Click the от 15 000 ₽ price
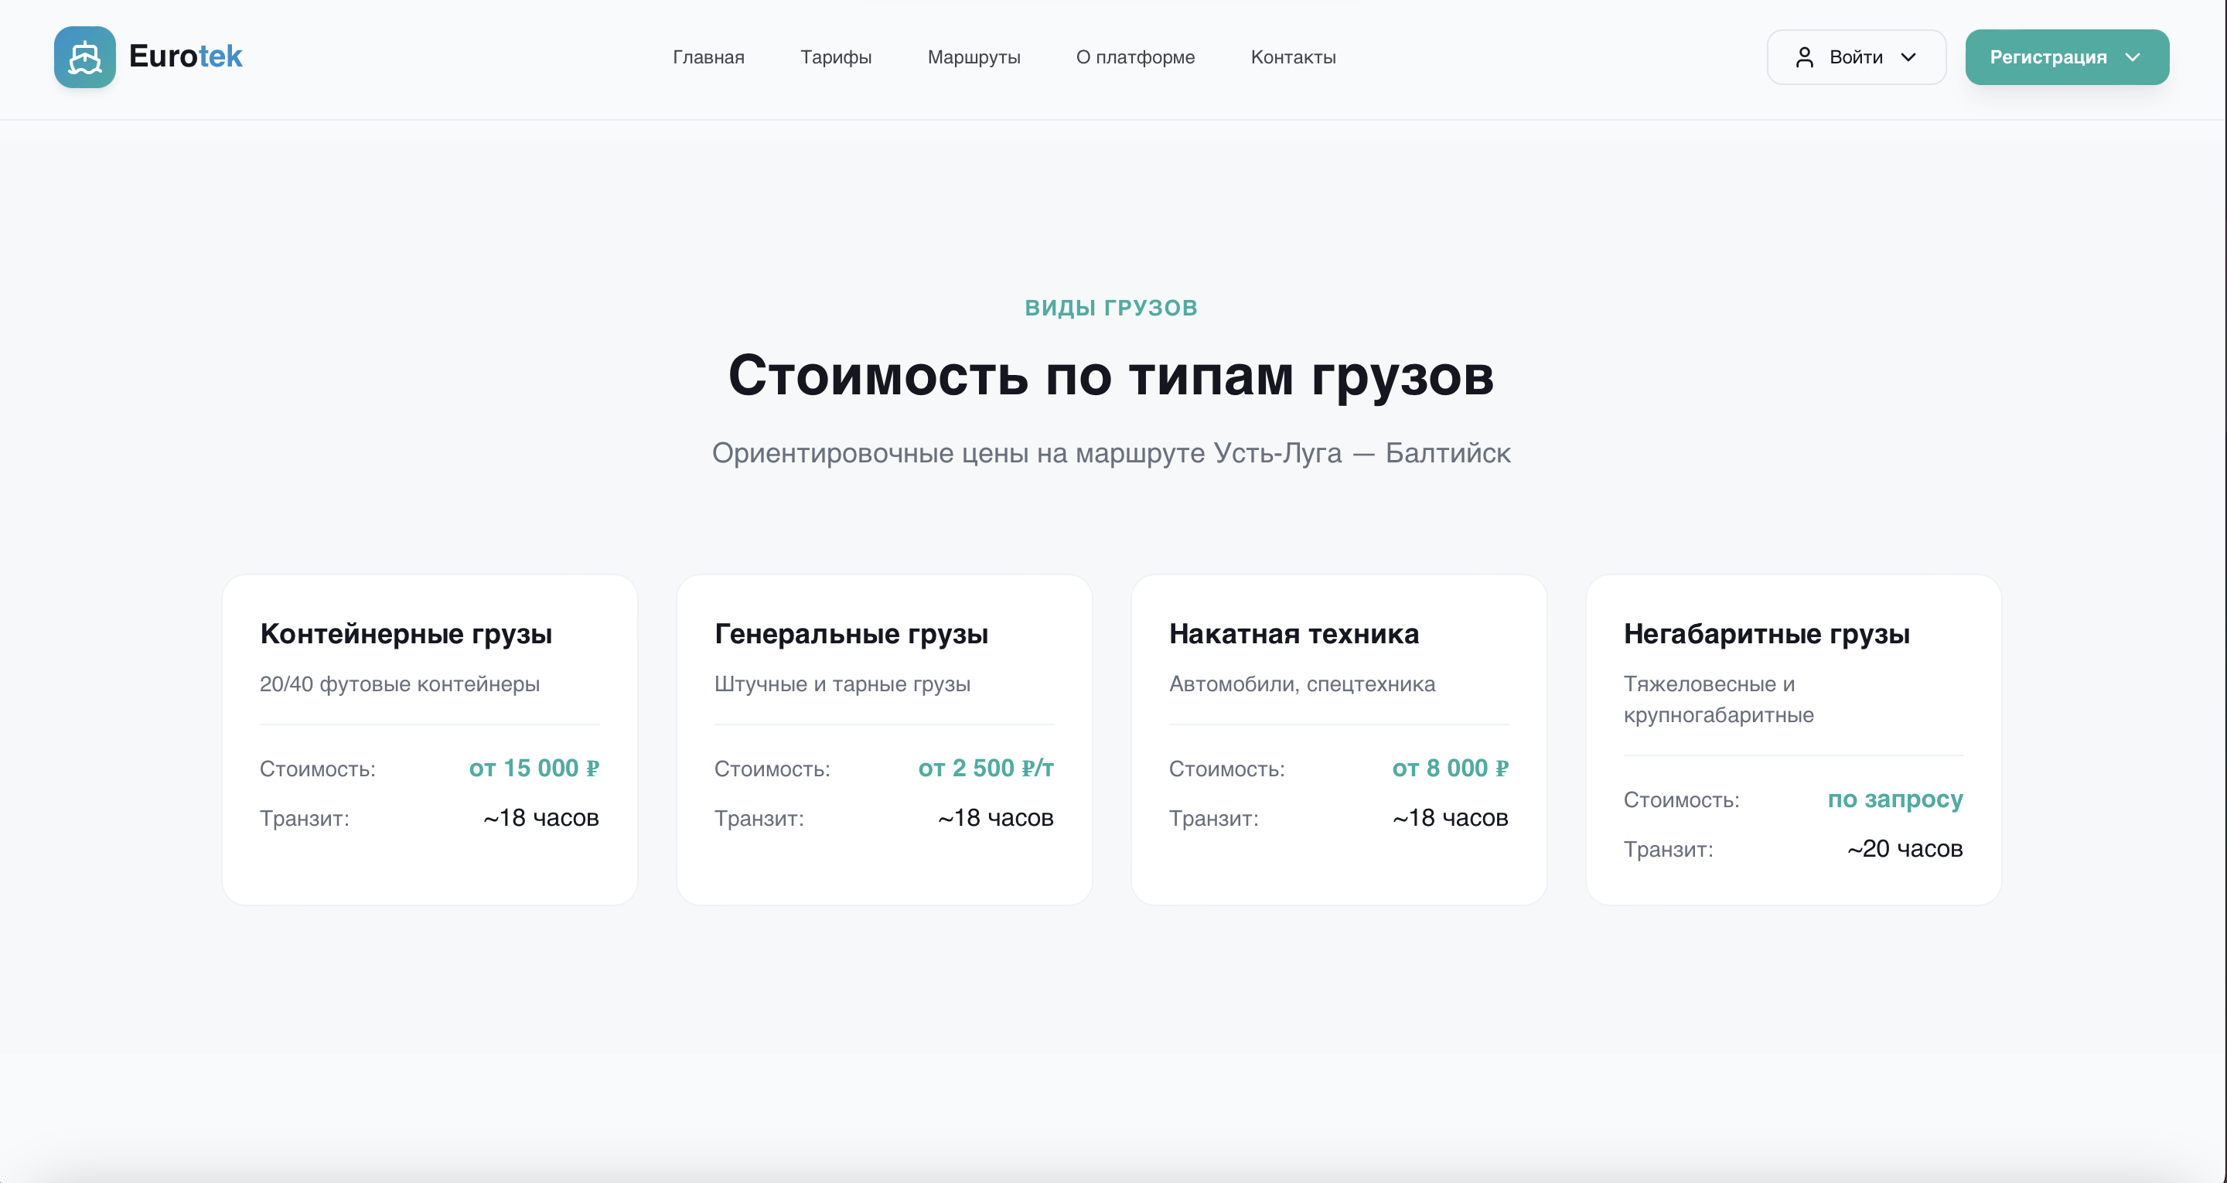2227x1183 pixels. pyautogui.click(x=534, y=768)
